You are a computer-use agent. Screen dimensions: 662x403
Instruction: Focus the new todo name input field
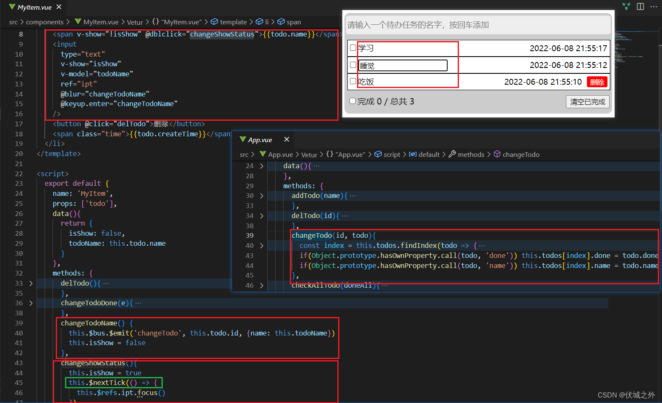coord(478,25)
